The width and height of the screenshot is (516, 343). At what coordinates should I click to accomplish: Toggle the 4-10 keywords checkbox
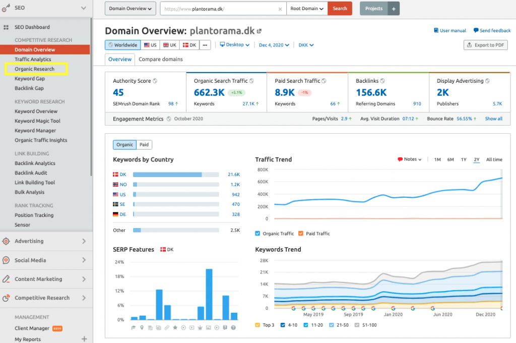coord(283,325)
